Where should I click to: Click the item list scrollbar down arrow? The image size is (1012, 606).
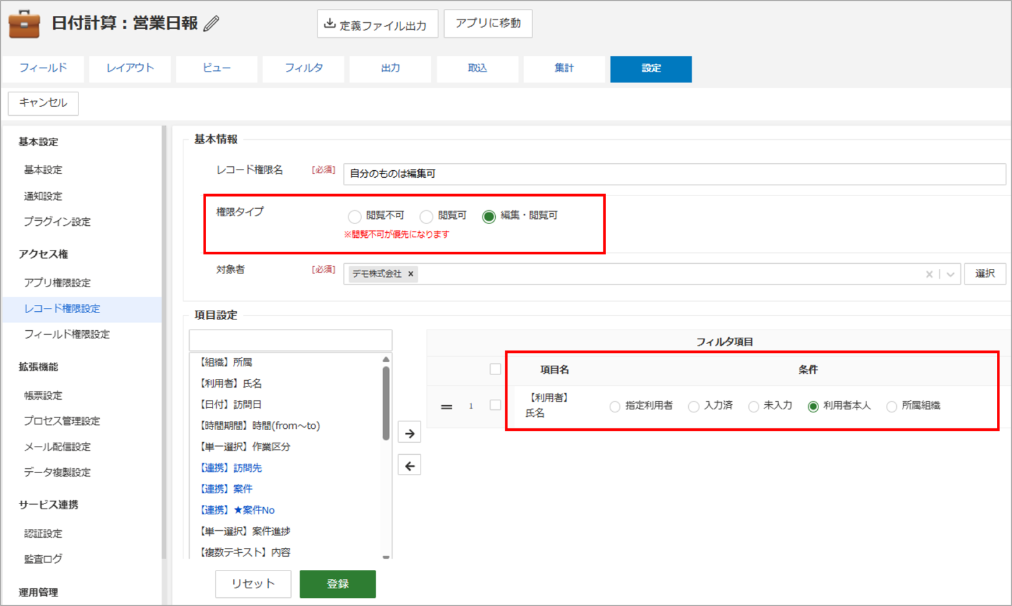tap(386, 557)
